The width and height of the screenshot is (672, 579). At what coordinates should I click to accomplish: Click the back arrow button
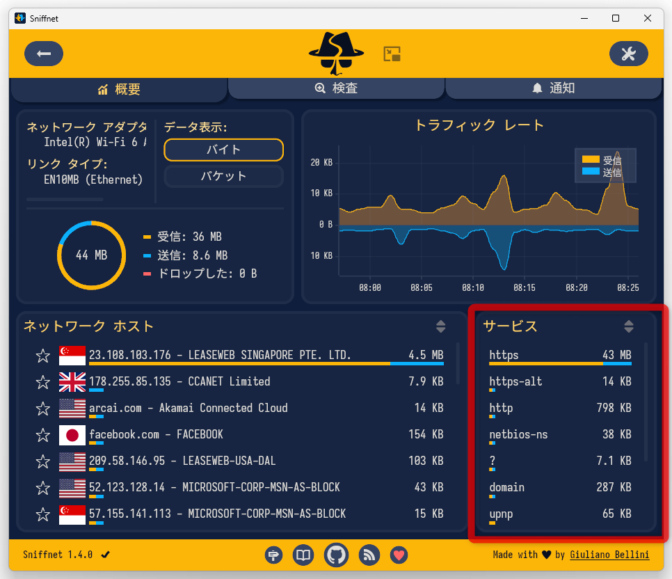(x=44, y=54)
